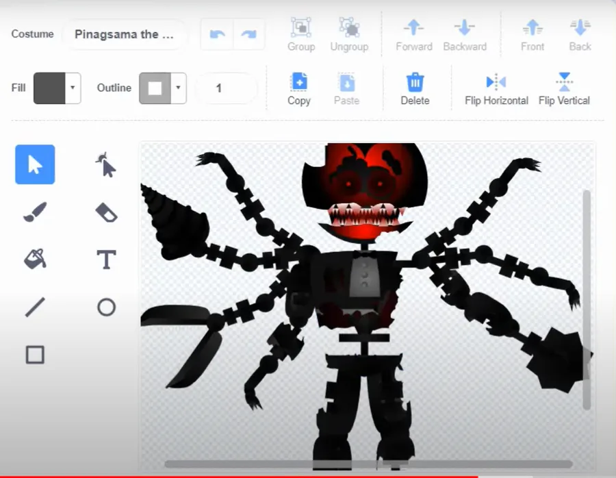Delete the selected object
The width and height of the screenshot is (616, 478).
click(x=415, y=89)
